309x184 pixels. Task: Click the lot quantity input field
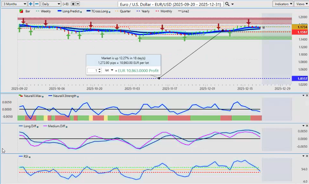(x=92, y=71)
